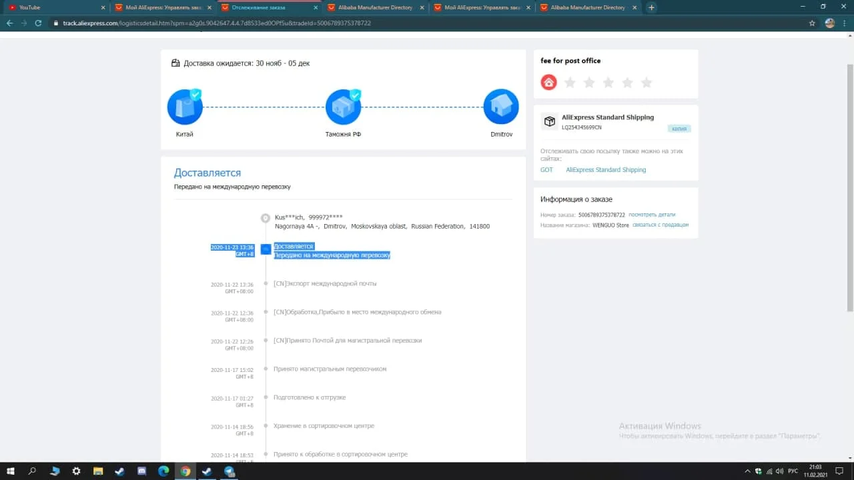
Task: Click the [CN]Экспорт международной почты event
Action: pos(325,283)
